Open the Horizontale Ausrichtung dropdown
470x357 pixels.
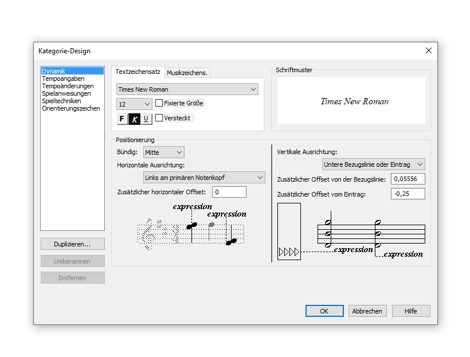[204, 178]
